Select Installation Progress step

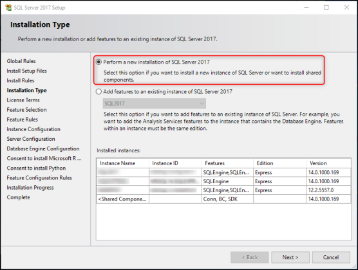[30, 188]
